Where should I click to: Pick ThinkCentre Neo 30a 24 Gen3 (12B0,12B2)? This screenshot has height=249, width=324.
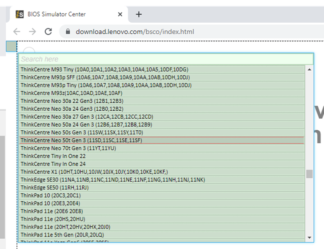click(x=162, y=109)
